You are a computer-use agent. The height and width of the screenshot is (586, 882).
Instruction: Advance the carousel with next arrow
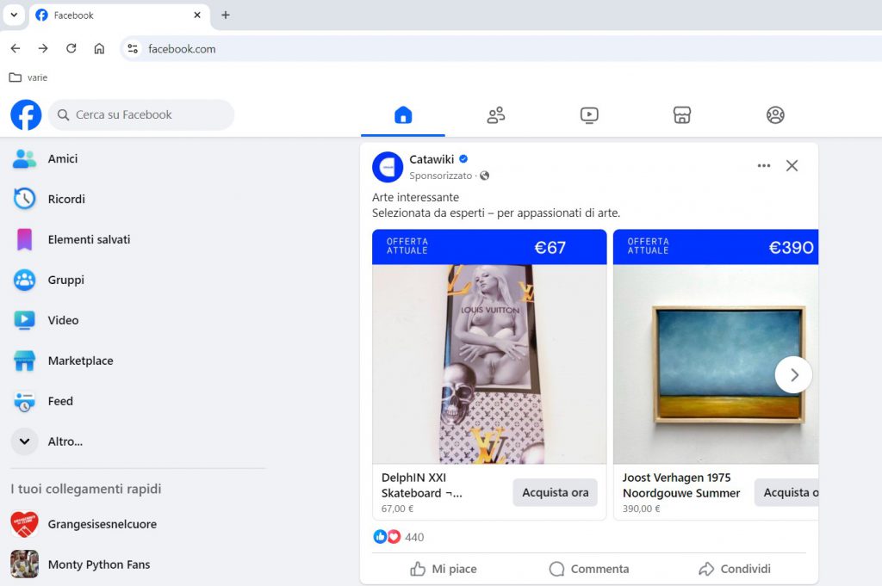click(793, 375)
